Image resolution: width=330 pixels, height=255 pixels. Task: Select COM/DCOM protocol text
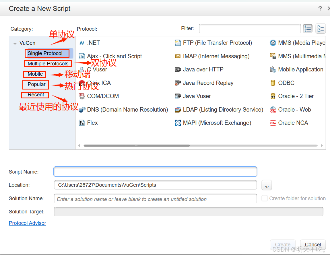103,96
